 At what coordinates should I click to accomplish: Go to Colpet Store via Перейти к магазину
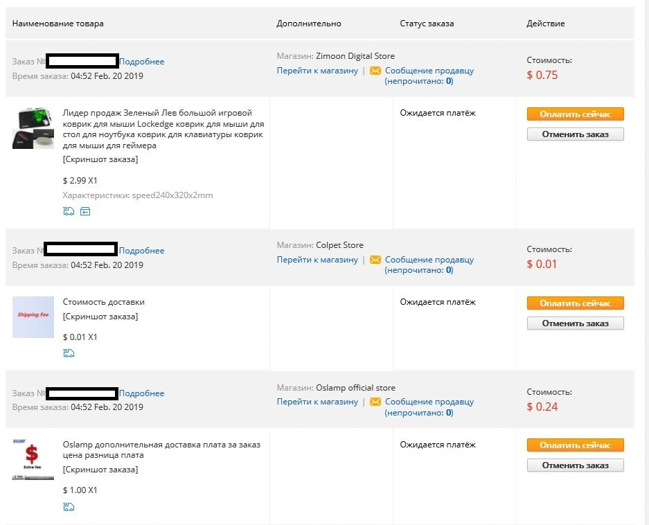click(317, 260)
